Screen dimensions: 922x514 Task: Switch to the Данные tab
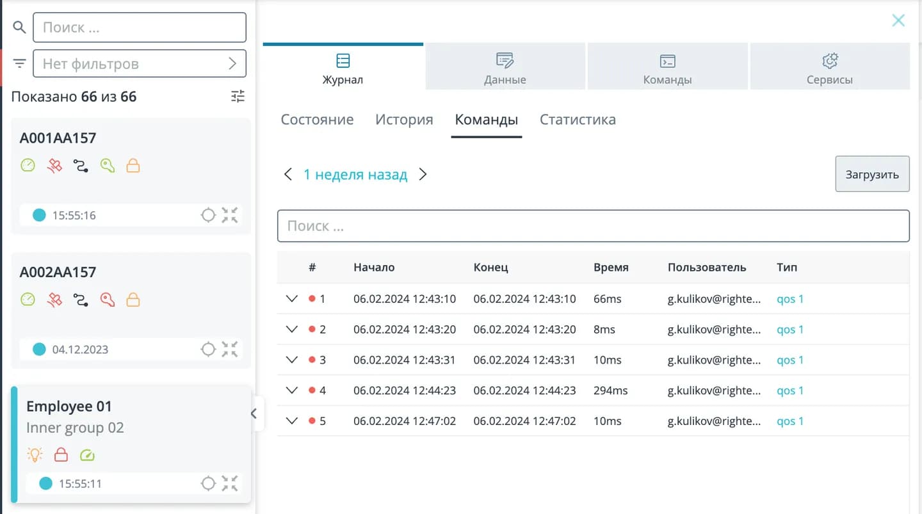(505, 67)
